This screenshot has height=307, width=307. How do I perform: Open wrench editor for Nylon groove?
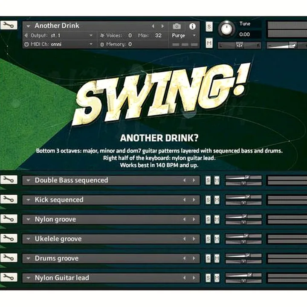(9, 219)
